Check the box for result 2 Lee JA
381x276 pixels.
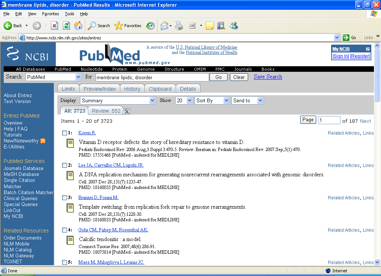coord(64,165)
